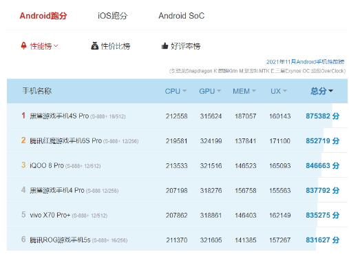This screenshot has height=261, width=349.
Task: Click rank number 1
Action: (x=23, y=116)
